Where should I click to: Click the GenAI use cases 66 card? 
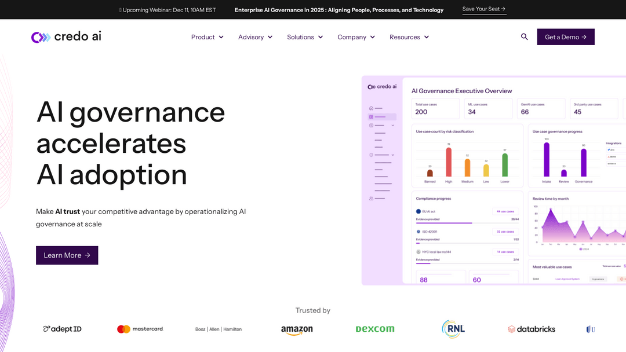(541, 108)
